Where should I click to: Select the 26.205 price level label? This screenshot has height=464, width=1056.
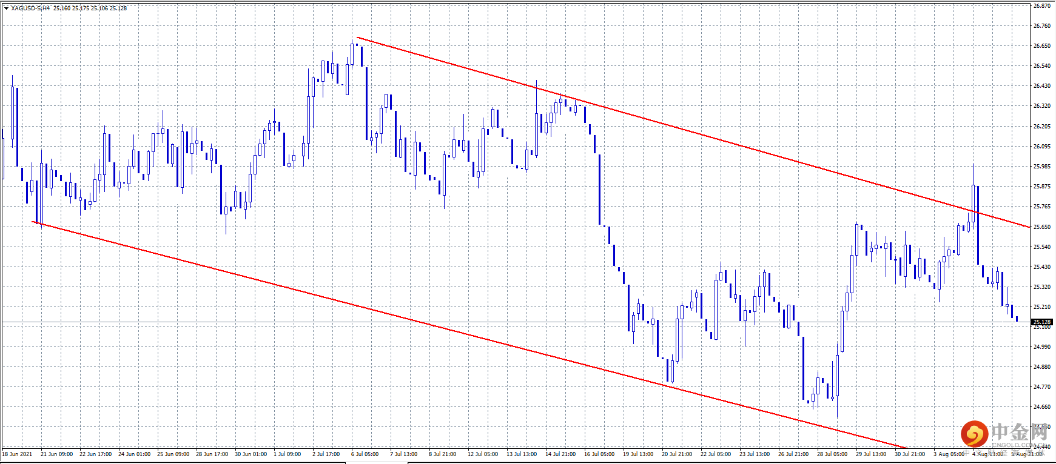[x=1042, y=127]
